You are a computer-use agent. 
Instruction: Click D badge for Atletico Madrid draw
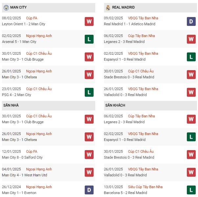pos(191,21)
